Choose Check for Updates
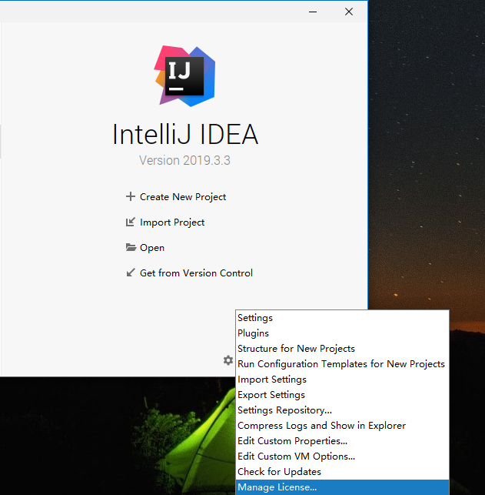485x495 pixels. tap(342, 472)
